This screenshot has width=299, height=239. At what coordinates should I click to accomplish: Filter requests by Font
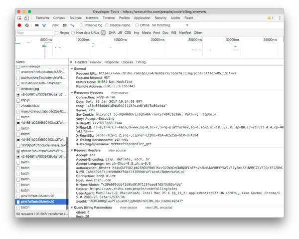point(156,32)
